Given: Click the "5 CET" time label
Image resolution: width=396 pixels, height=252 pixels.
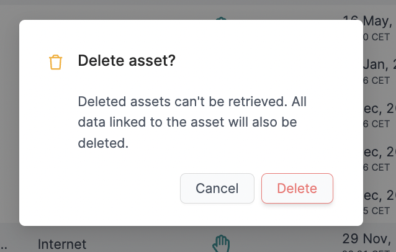Looking at the screenshot, I should [x=376, y=211].
